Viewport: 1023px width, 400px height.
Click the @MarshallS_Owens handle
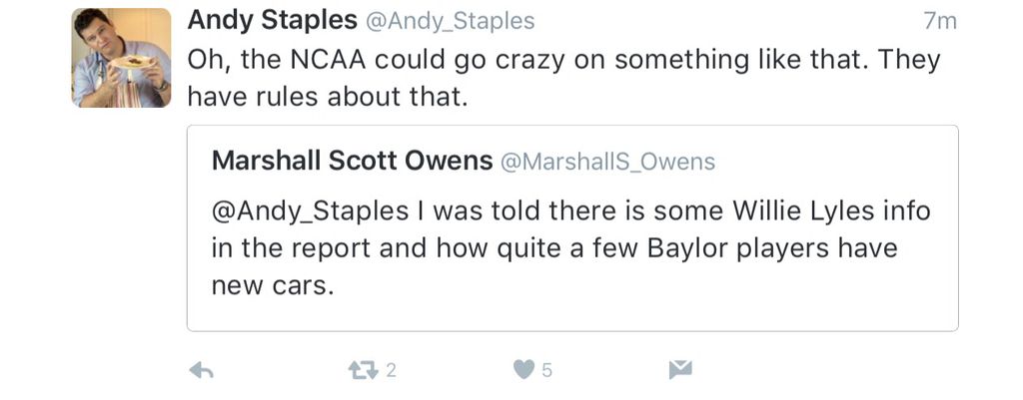point(606,162)
